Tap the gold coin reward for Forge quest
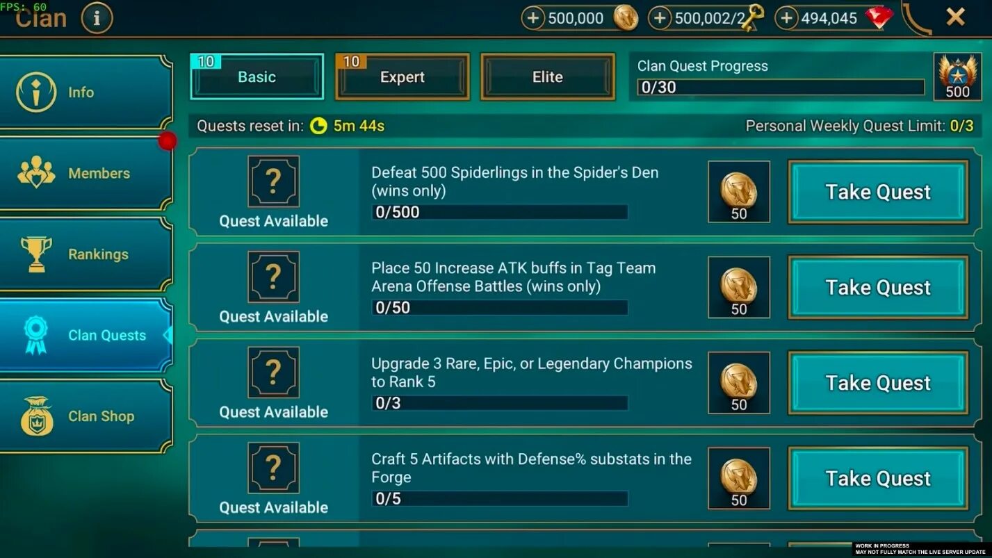 coord(739,478)
